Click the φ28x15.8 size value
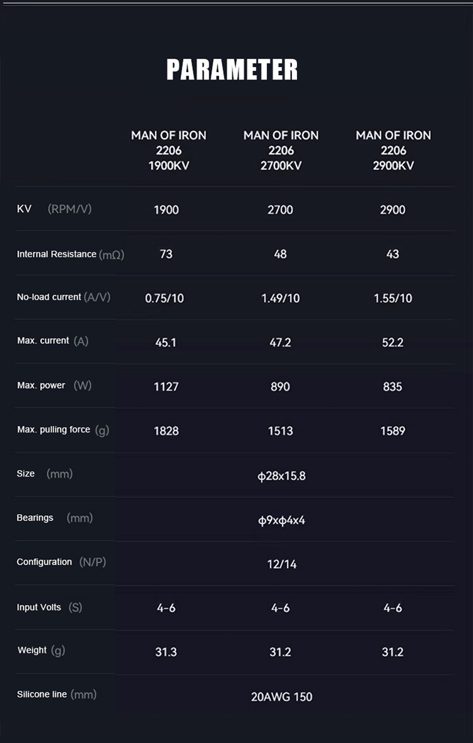473x743 pixels. [281, 475]
